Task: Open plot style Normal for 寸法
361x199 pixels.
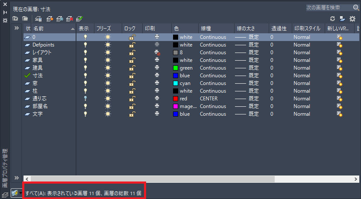Action: pos(302,76)
